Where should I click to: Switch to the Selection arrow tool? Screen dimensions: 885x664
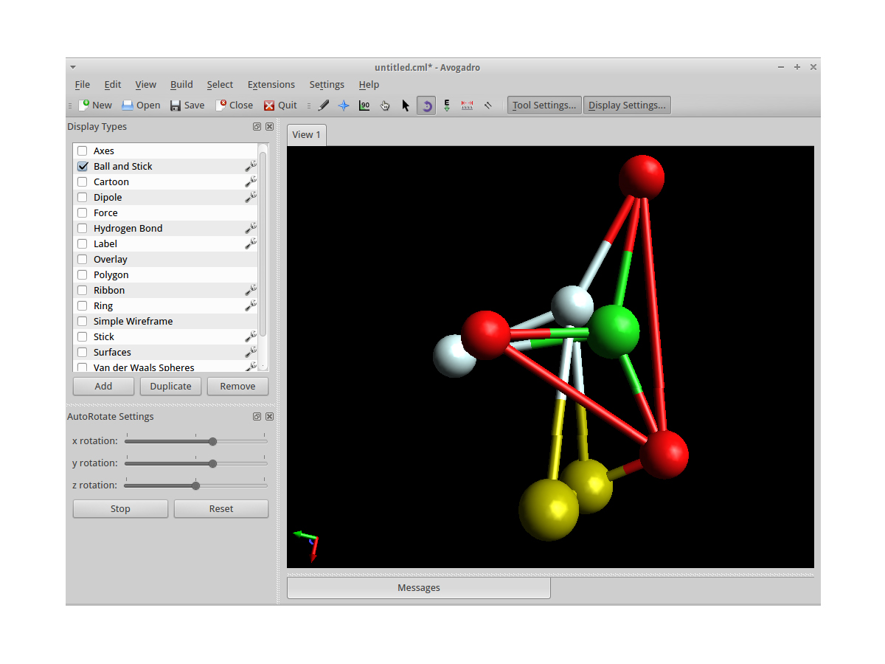tap(406, 106)
